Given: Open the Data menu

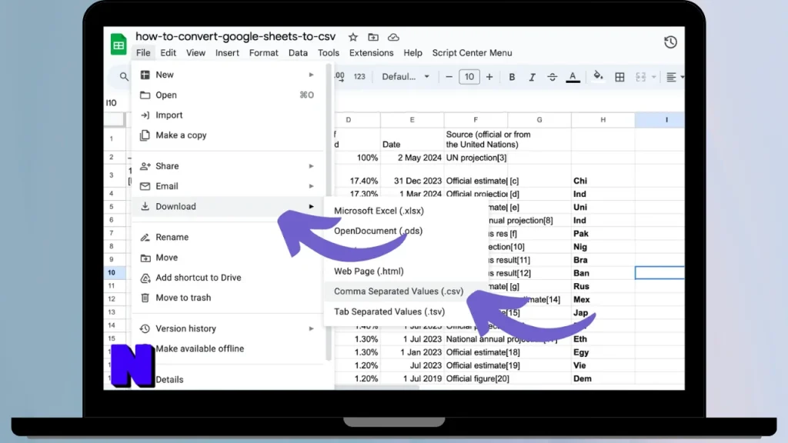Looking at the screenshot, I should pyautogui.click(x=298, y=53).
